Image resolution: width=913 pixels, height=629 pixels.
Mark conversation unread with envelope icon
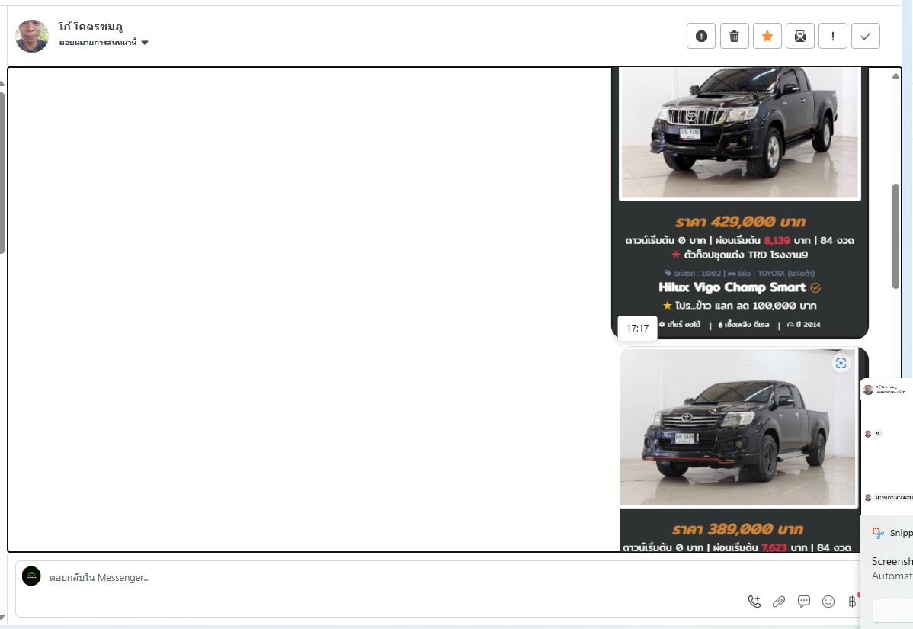point(799,36)
